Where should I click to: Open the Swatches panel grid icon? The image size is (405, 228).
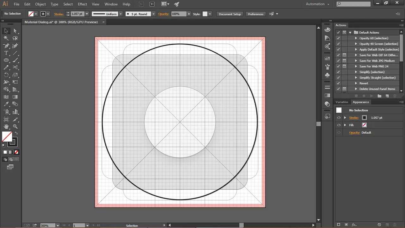327,59
